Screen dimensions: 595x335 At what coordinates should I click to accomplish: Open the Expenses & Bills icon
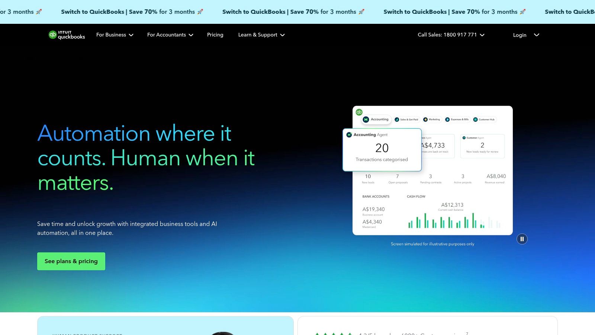(x=447, y=119)
